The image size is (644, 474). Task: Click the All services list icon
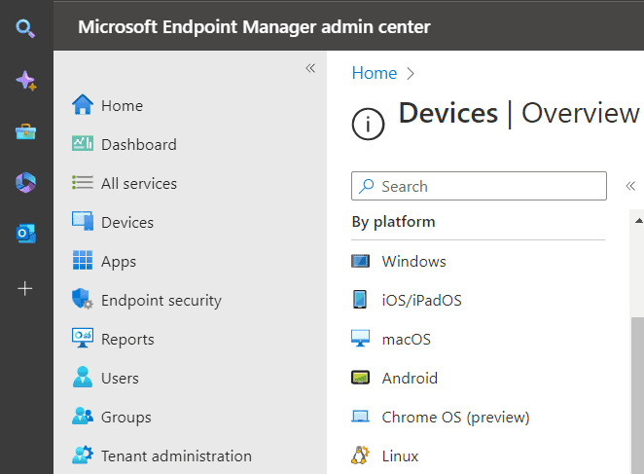point(83,183)
